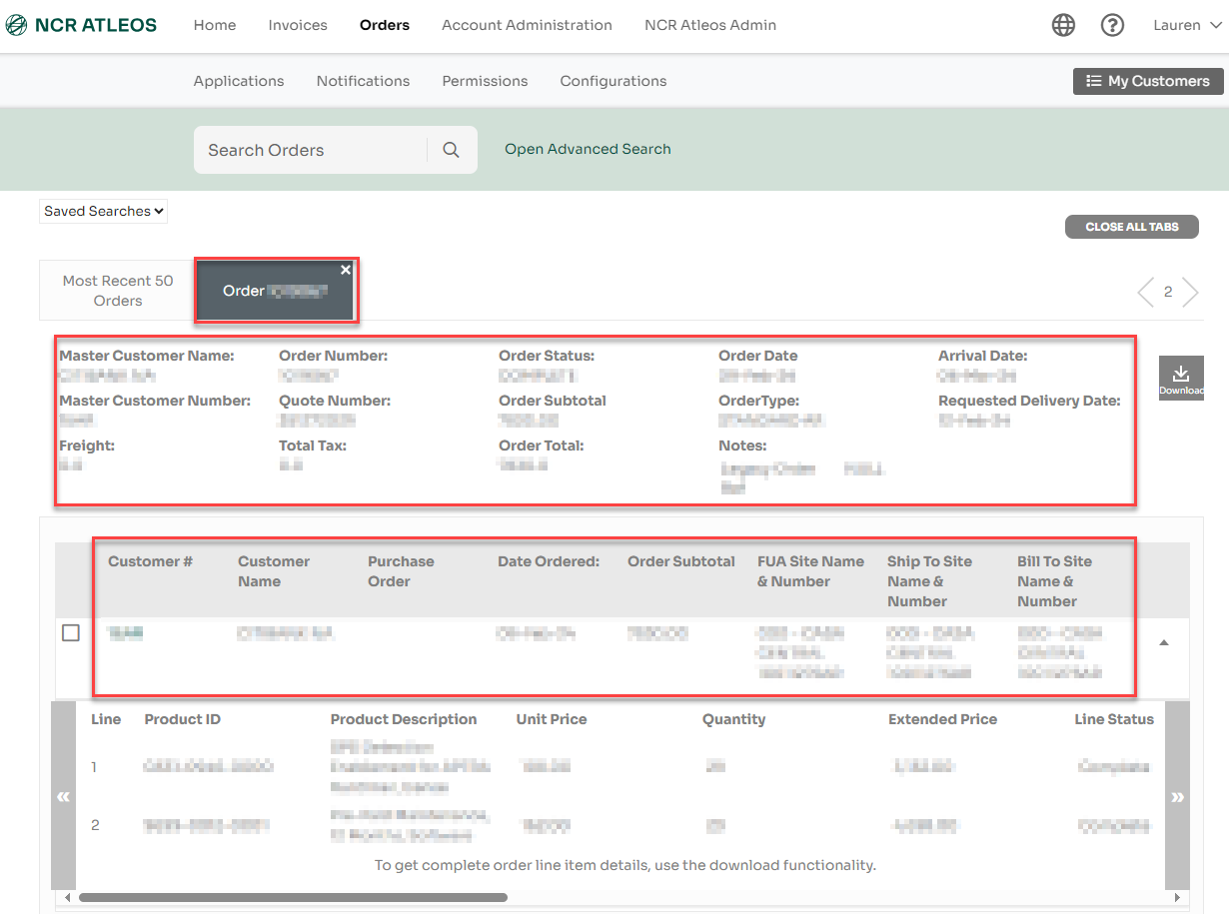The image size is (1229, 914).
Task: Tick the order row checkbox
Action: tap(71, 633)
